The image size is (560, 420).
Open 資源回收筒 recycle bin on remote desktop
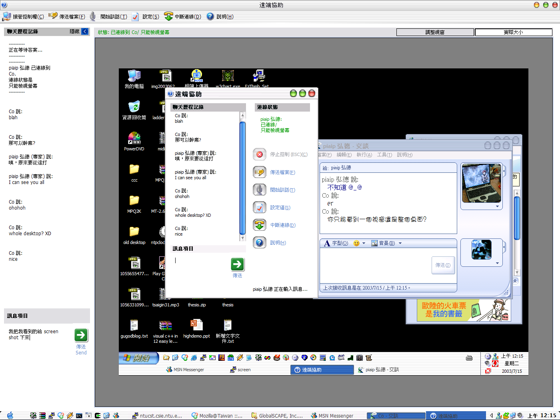pos(134,110)
